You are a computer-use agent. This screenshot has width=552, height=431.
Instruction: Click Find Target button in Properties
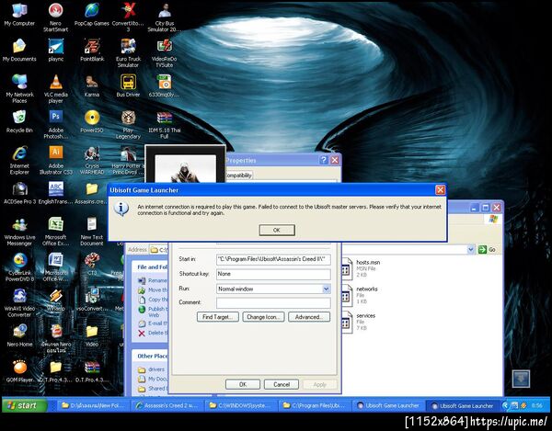[x=217, y=317]
